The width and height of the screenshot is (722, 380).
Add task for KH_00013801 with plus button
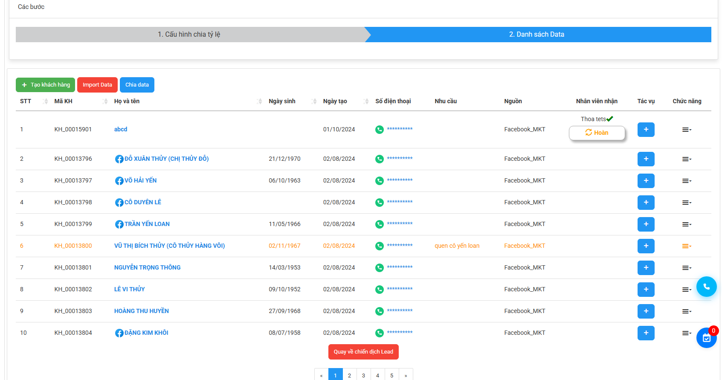646,268
